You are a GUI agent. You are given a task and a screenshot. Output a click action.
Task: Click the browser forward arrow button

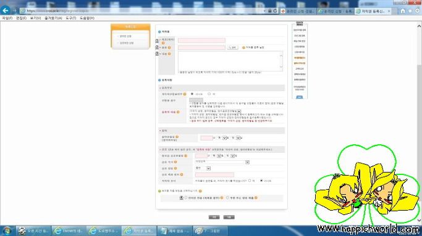click(15, 10)
